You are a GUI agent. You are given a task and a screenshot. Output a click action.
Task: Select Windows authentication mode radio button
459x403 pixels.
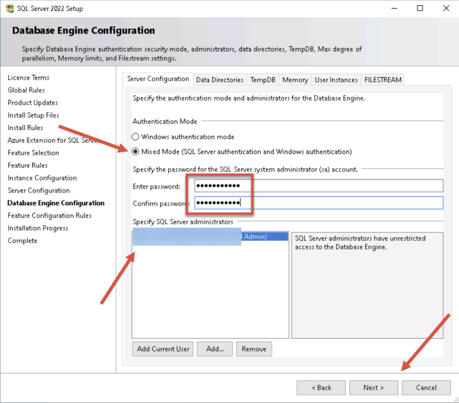tap(135, 137)
